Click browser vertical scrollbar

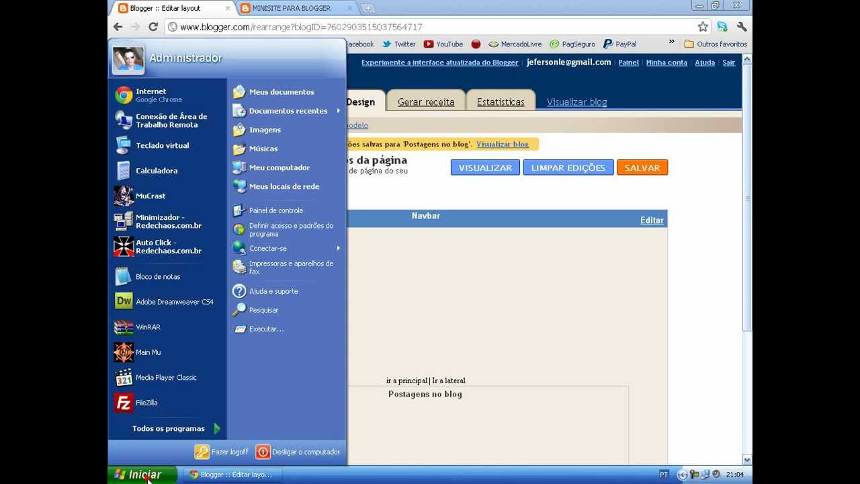[x=747, y=198]
